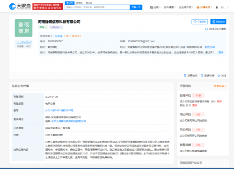The width and height of the screenshot is (234, 169).
Task: Open the notification bell icon
Action: 217,8
